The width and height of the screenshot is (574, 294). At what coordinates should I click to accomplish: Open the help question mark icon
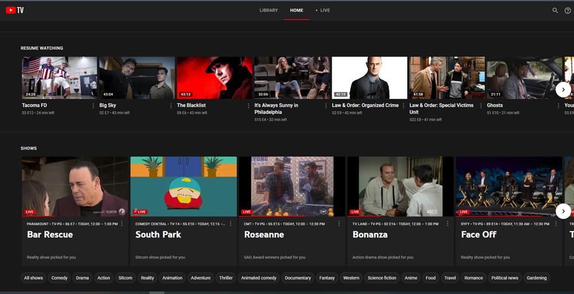[568, 10]
